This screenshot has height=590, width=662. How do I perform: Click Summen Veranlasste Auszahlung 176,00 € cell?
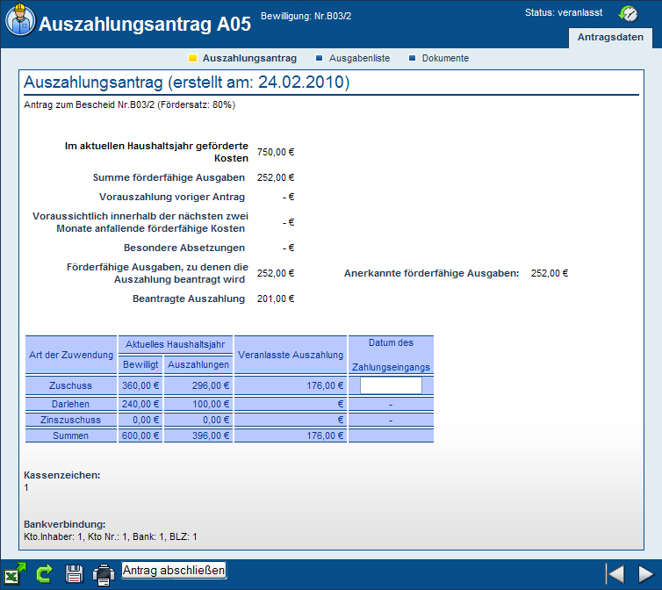tap(291, 435)
